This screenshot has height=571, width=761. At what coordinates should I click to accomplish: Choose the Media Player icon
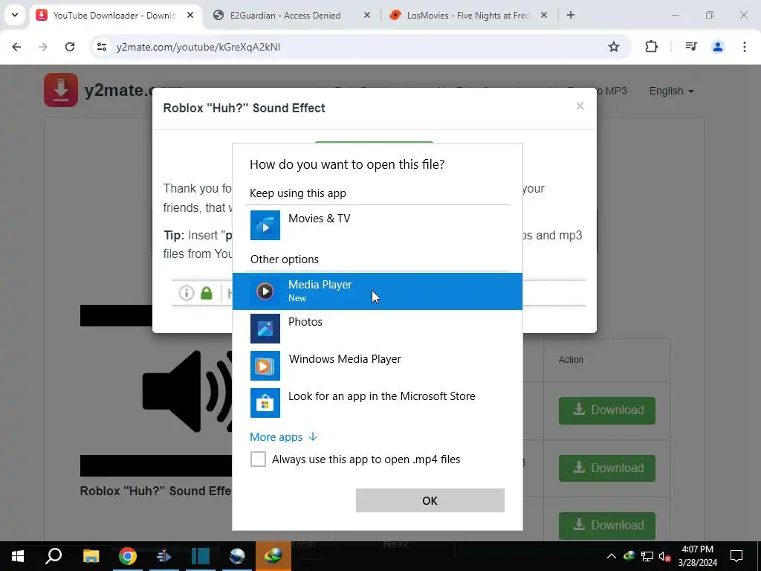[x=265, y=291]
